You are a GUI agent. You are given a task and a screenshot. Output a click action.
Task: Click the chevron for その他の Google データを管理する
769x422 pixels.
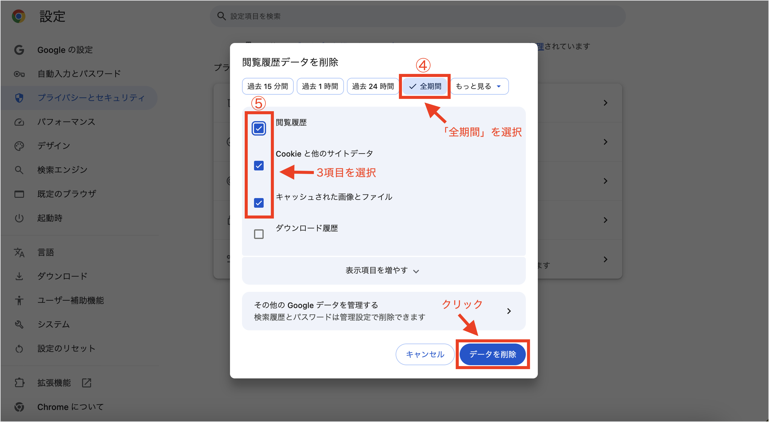point(509,311)
